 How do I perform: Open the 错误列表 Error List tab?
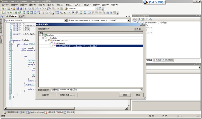pyautogui.click(x=50, y=112)
